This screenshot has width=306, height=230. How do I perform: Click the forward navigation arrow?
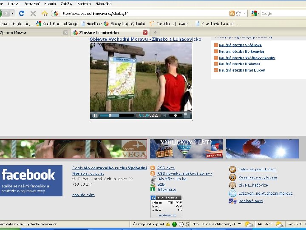[x=6, y=13]
